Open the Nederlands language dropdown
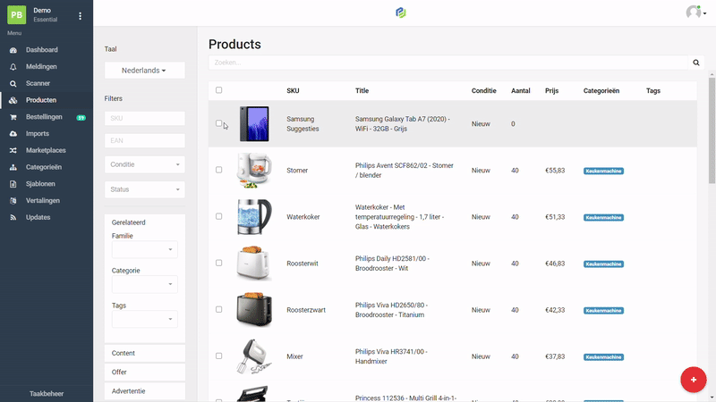 click(144, 70)
